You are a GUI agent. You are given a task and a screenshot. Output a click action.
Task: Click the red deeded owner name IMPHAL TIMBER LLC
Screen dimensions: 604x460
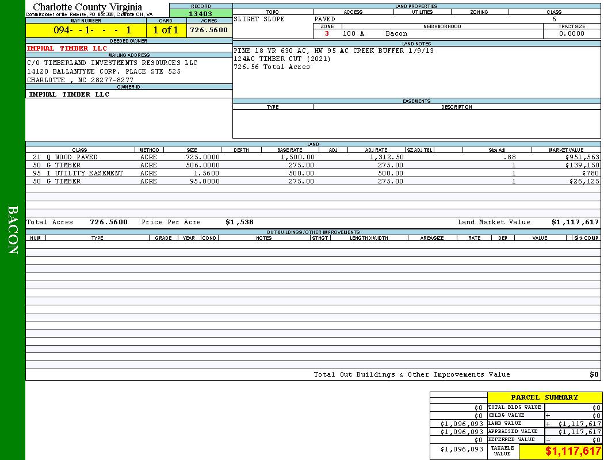pos(67,48)
